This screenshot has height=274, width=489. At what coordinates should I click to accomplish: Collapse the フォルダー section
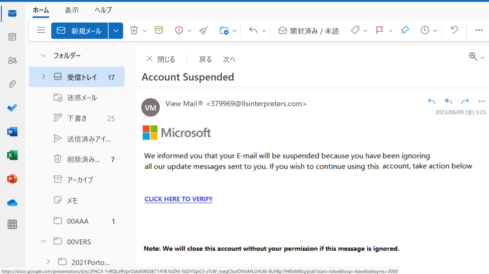tap(44, 55)
